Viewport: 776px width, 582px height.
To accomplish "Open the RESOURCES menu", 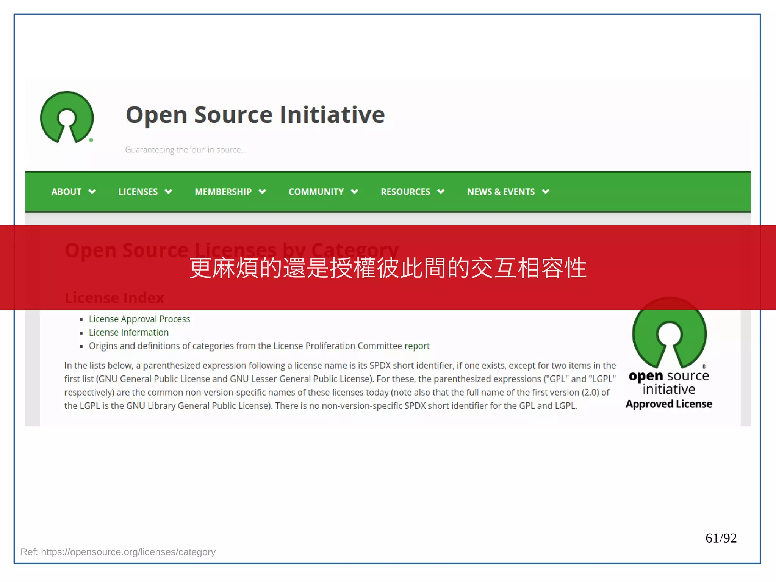I will 405,192.
